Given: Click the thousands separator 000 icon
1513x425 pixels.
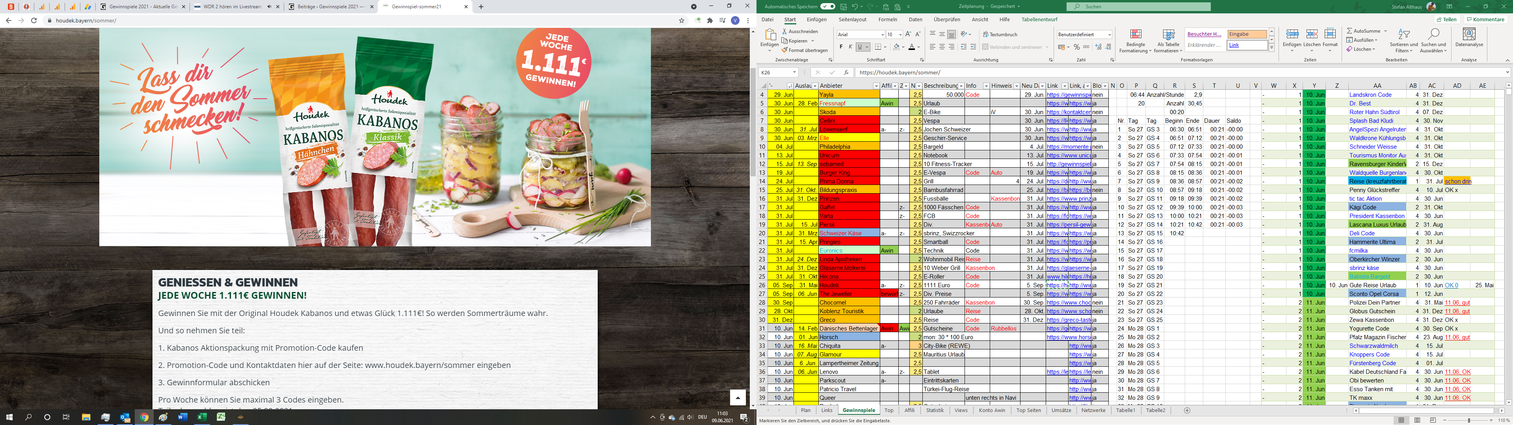Looking at the screenshot, I should click(1087, 47).
